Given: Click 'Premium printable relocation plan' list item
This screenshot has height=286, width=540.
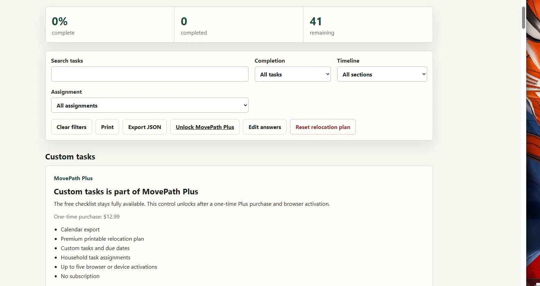Looking at the screenshot, I should [102, 239].
